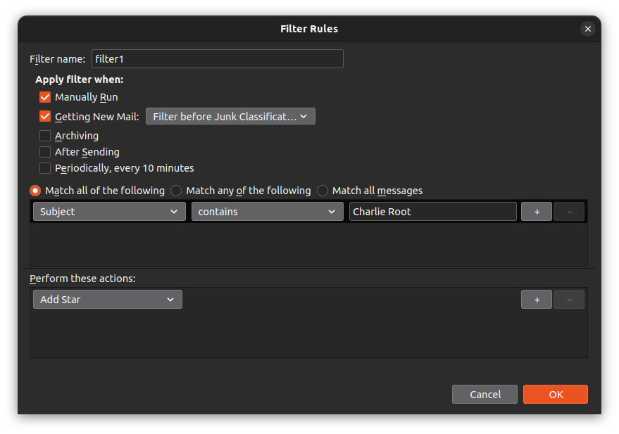
Task: Choose the Match all messages radio button
Action: (323, 191)
